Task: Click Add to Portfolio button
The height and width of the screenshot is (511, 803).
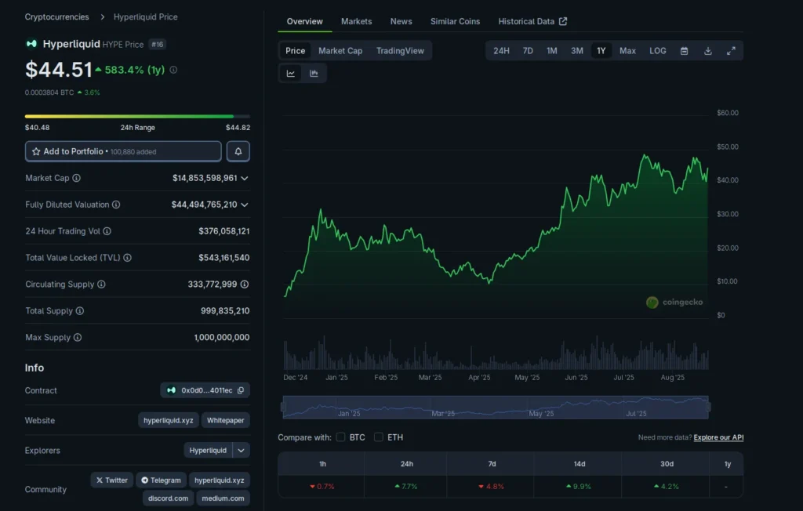Action: click(123, 151)
